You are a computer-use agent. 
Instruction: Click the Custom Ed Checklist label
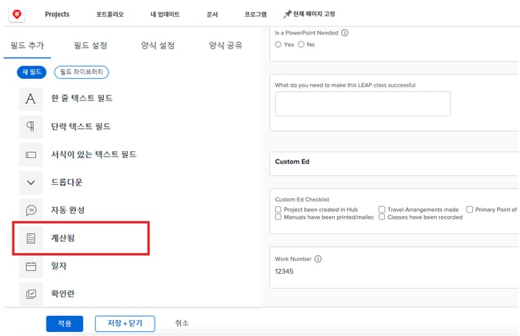click(302, 200)
